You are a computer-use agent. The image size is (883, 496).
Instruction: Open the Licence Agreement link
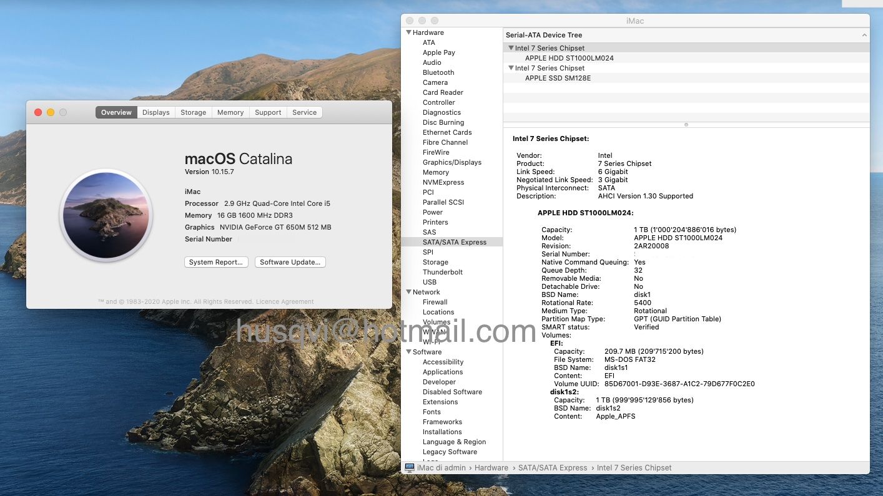click(285, 302)
